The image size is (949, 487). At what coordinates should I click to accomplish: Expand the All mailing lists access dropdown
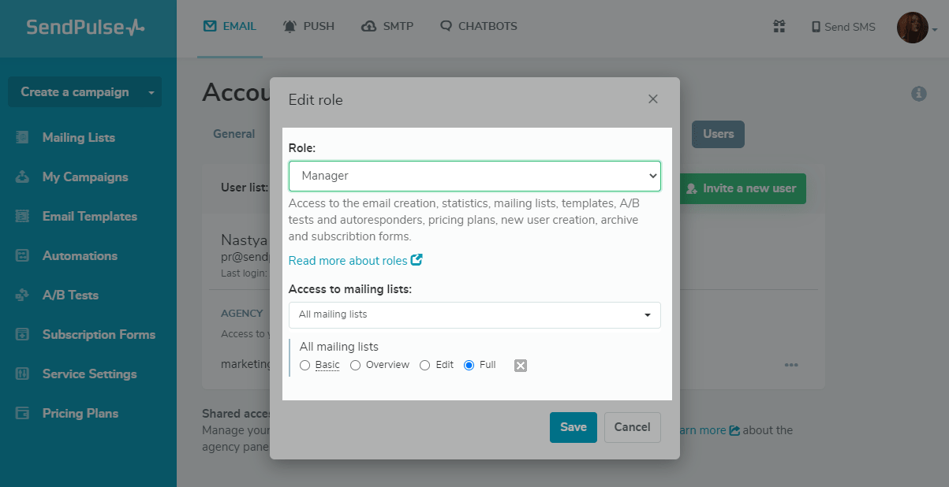tap(475, 314)
